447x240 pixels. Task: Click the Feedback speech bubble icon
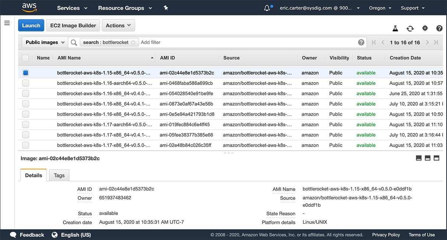tap(13, 234)
